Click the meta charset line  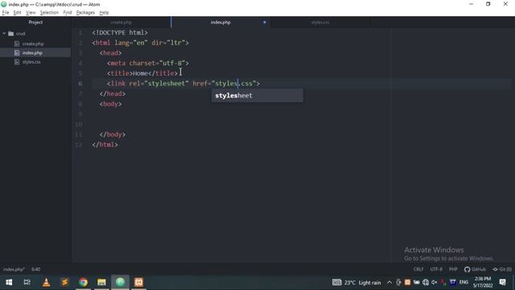[148, 63]
